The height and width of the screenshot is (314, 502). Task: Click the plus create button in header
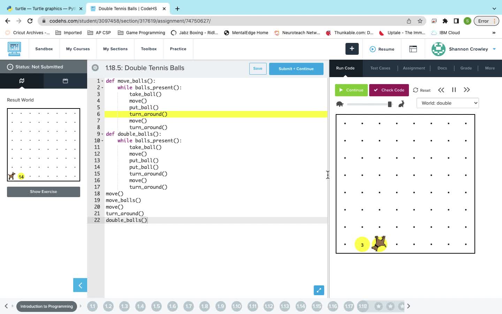click(x=352, y=49)
